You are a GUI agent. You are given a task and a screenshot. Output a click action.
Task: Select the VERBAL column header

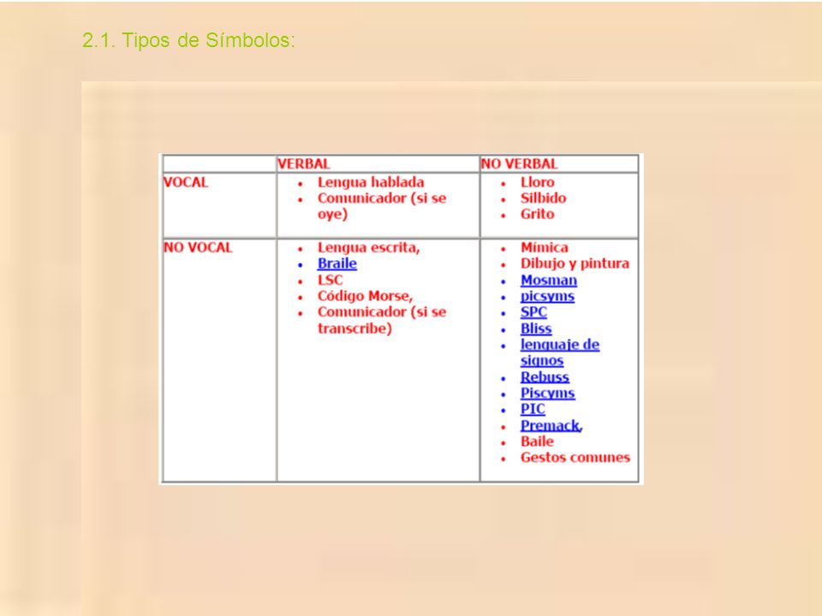(x=304, y=164)
